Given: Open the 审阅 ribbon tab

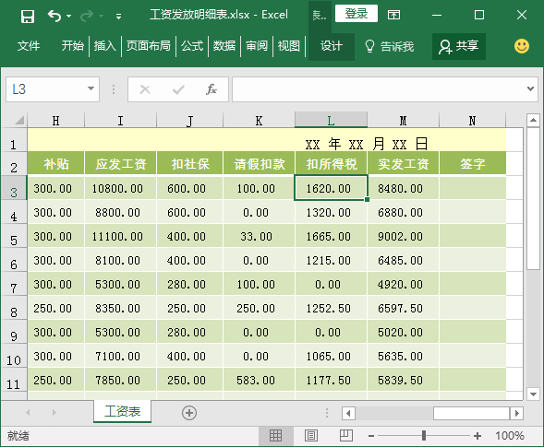Looking at the screenshot, I should (257, 46).
